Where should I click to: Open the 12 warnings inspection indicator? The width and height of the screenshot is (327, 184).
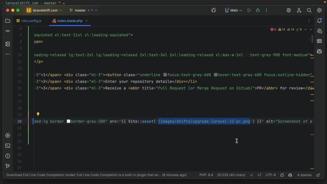click(282, 30)
